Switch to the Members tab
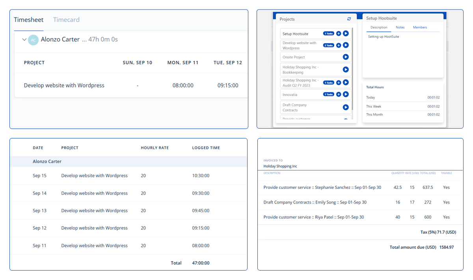This screenshot has height=280, width=473. point(420,27)
